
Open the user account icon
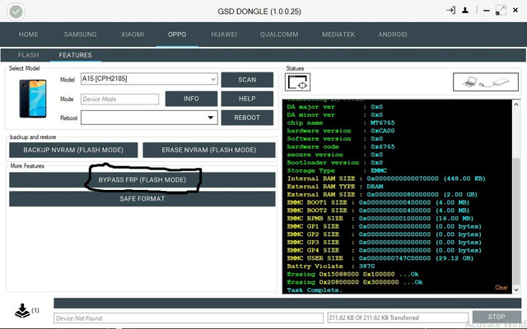[465, 11]
